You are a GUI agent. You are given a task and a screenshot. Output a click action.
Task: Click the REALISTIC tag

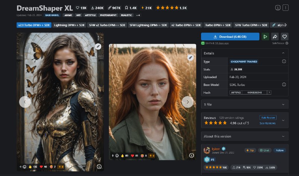coord(126,15)
